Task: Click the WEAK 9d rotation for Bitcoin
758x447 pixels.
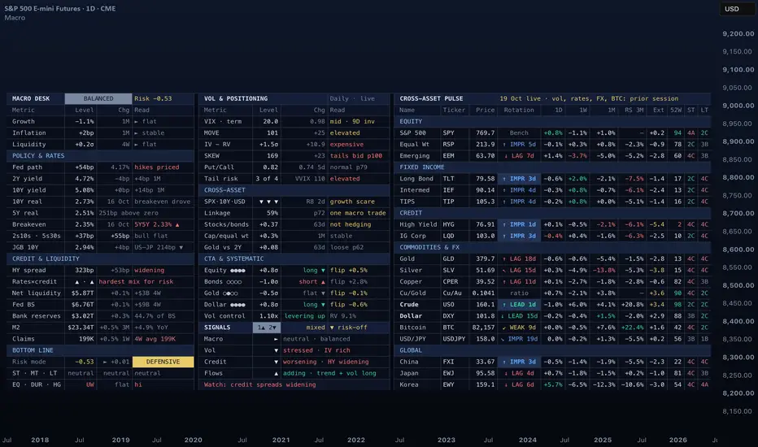Action: [x=520, y=328]
